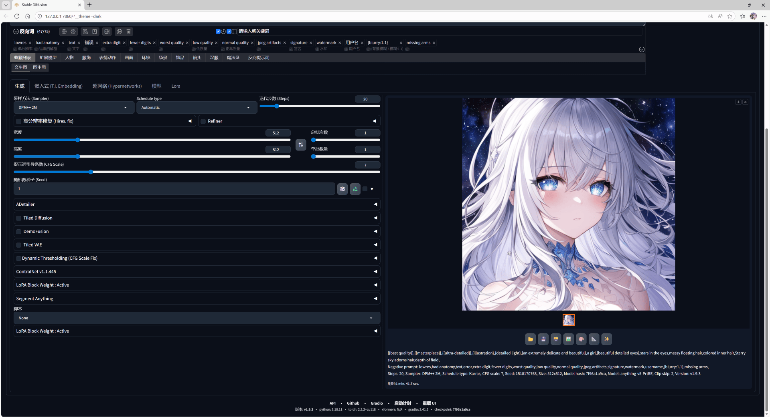Open the Schedule type Automatic dropdown

point(197,108)
